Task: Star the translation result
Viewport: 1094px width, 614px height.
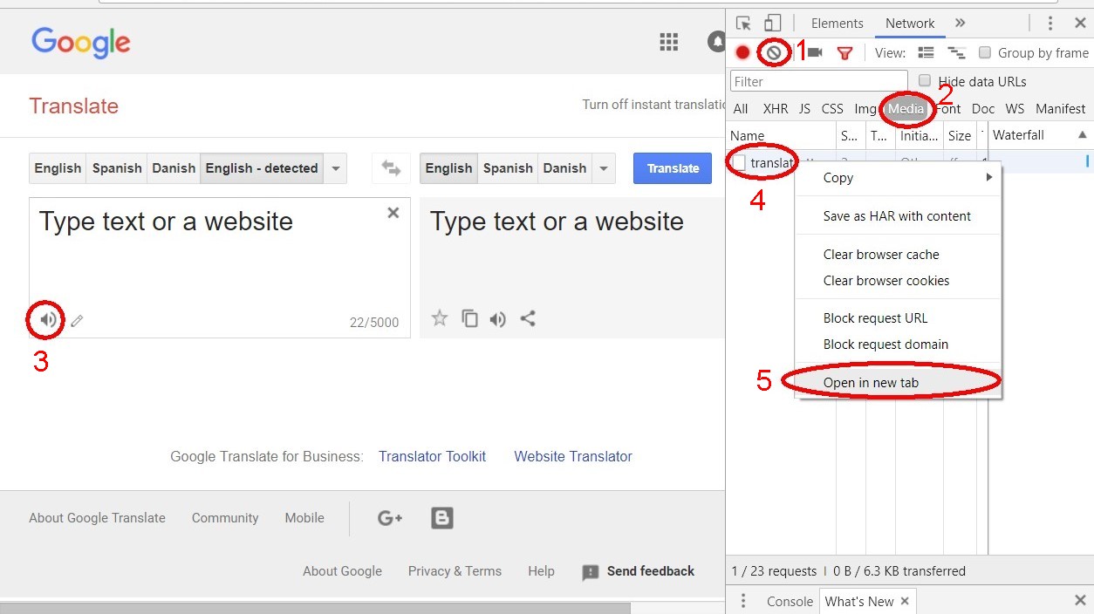Action: (440, 318)
